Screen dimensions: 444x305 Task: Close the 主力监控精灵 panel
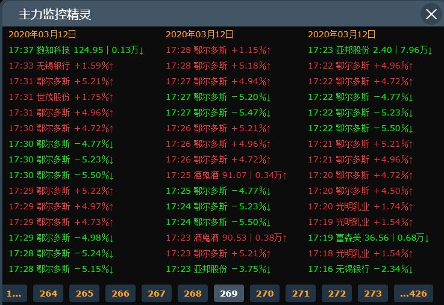click(x=431, y=14)
